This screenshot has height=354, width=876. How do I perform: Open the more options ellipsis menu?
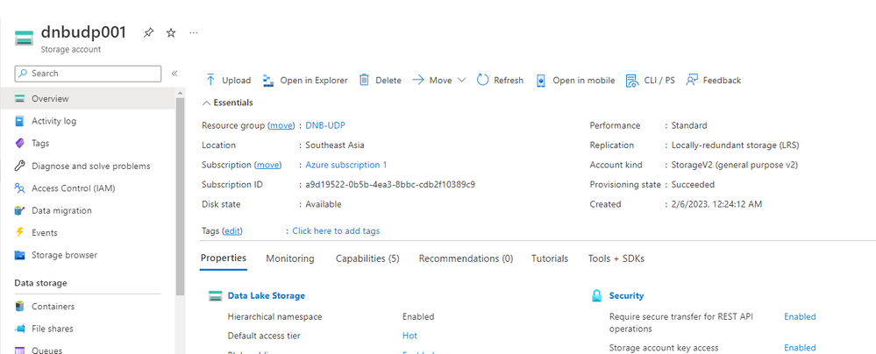tap(194, 32)
